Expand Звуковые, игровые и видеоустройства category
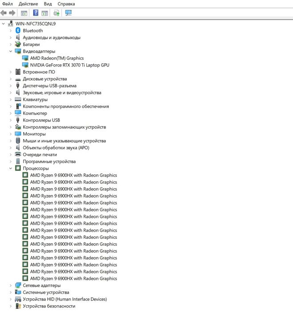Screen dimensions: 293x312 point(11,93)
